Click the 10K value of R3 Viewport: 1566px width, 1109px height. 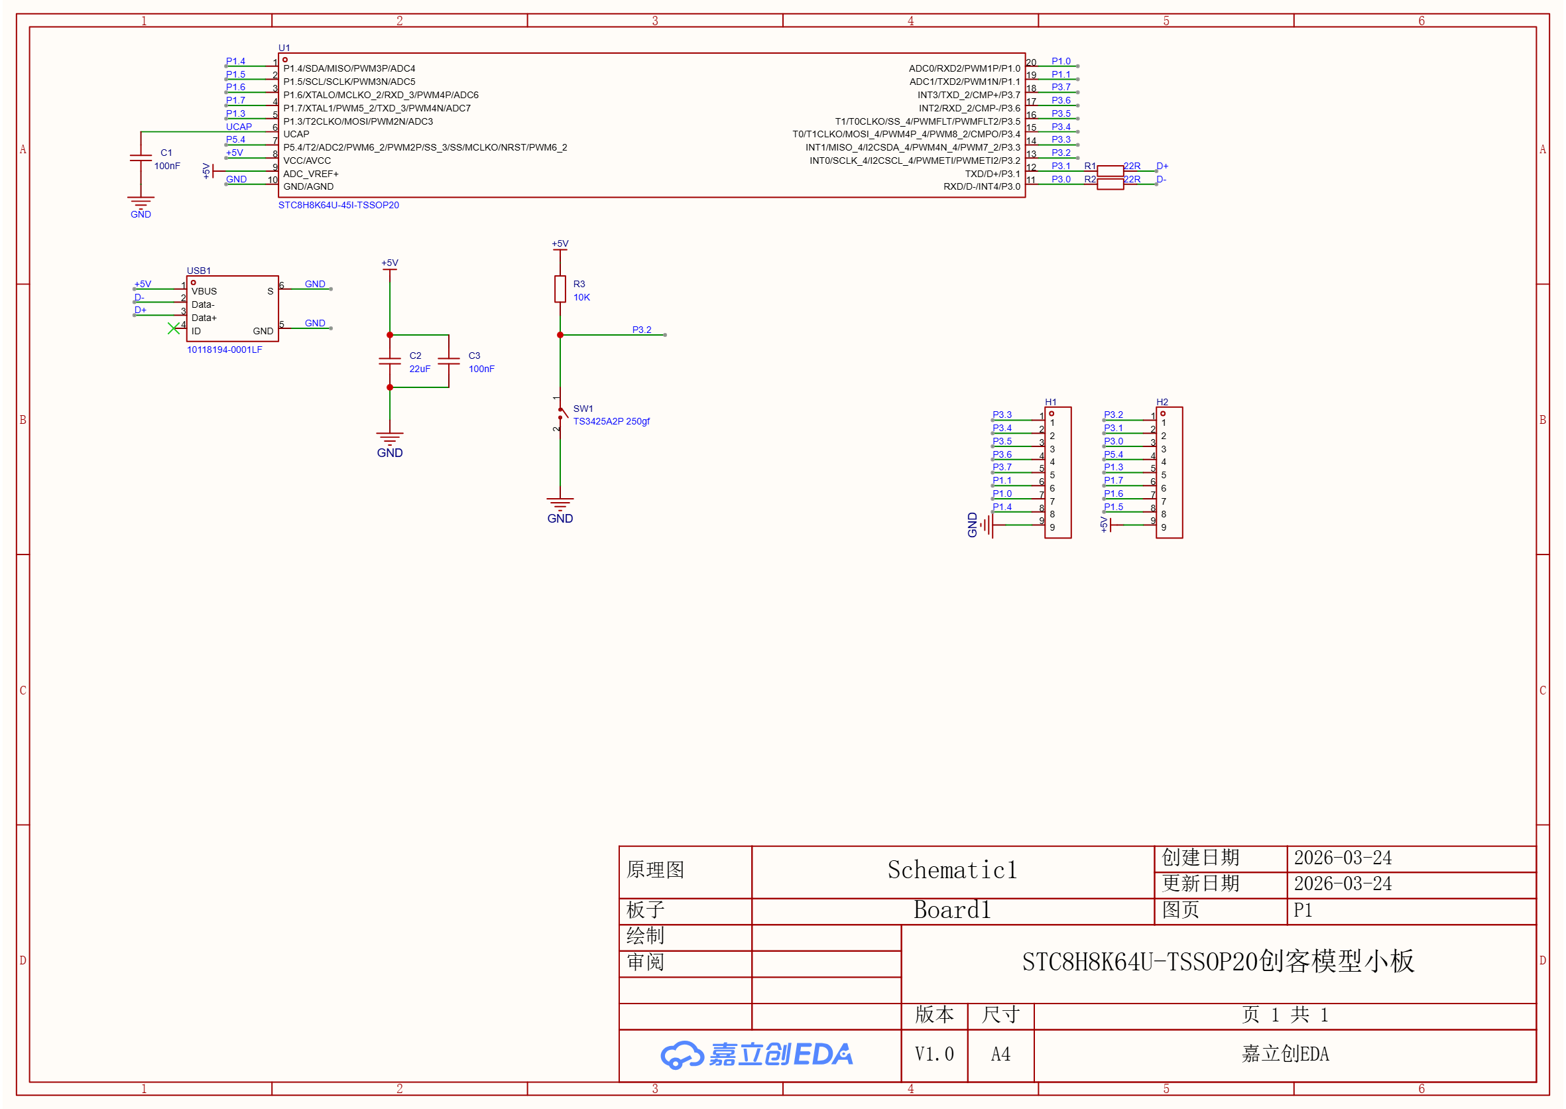click(x=581, y=297)
